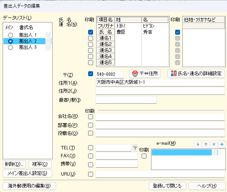Toggle postal code print checkbox
Viewport: 227px width, 192px height.
91,74
